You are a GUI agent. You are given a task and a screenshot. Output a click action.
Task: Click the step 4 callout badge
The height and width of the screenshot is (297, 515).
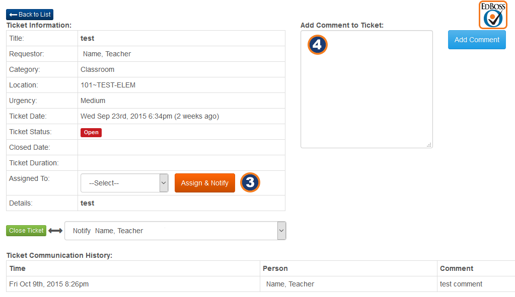[317, 45]
